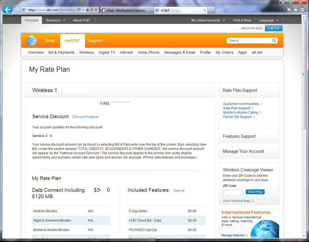Open the browser Home icon

[x=289, y=10]
